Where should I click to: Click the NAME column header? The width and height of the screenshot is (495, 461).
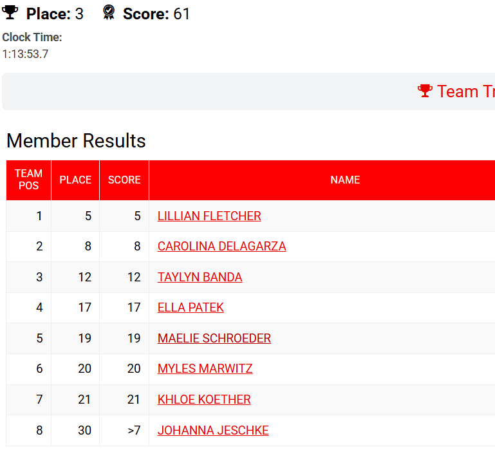345,180
